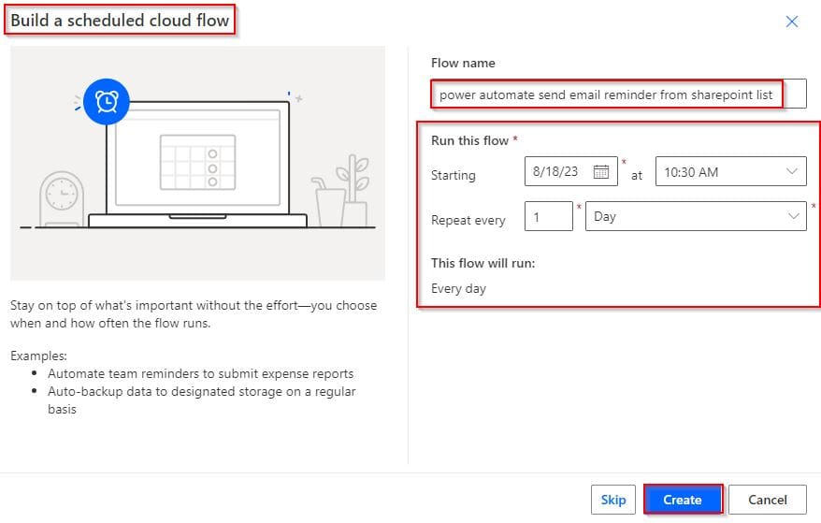Click the Create button
The width and height of the screenshot is (821, 523).
pyautogui.click(x=683, y=500)
